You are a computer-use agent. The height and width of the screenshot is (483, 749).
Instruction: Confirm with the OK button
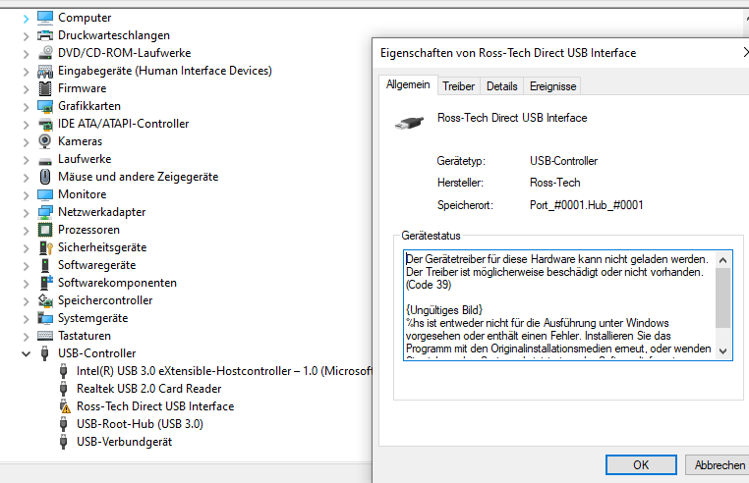(641, 465)
